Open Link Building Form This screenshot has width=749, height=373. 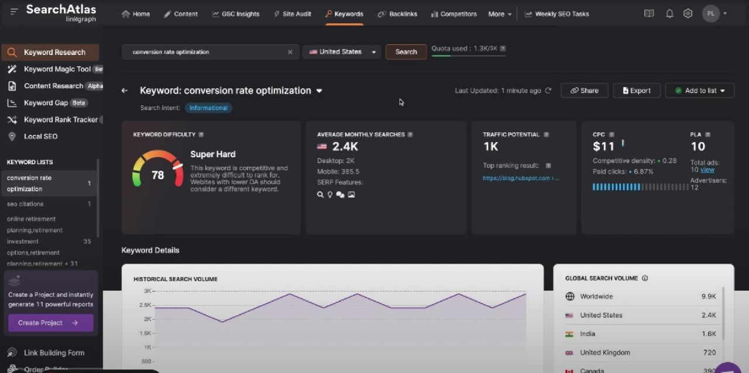point(54,353)
